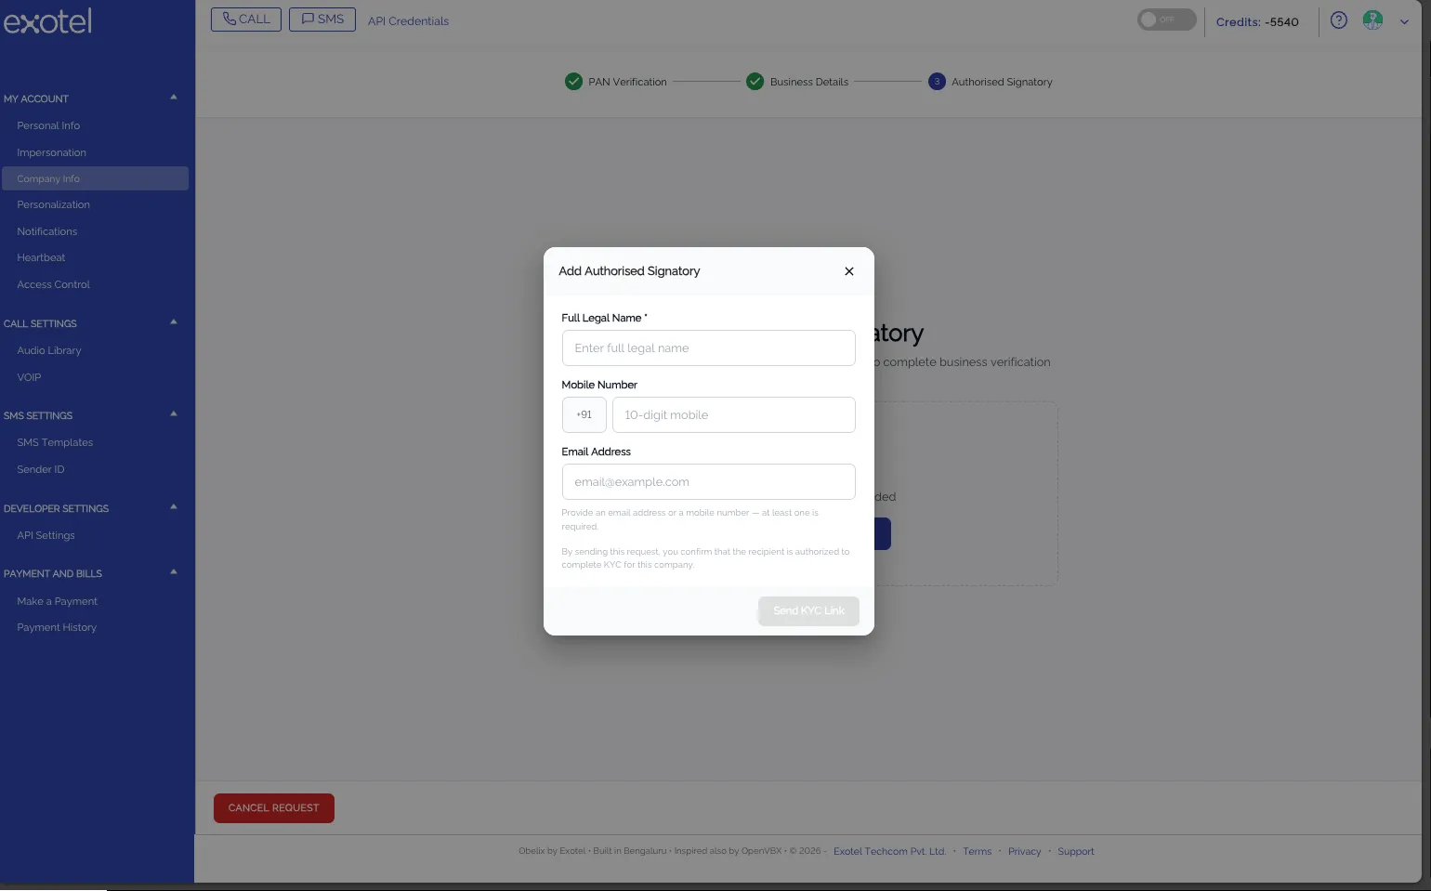The width and height of the screenshot is (1431, 891).
Task: Click the SMS button in top bar
Action: point(322,20)
